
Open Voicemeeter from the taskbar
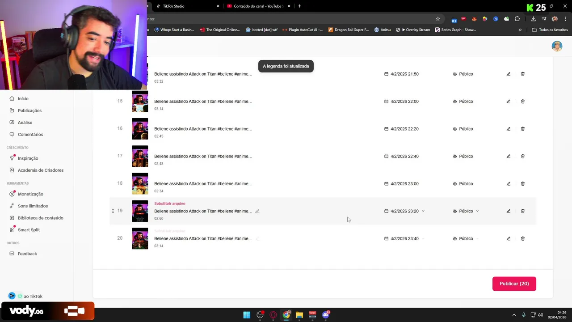click(312, 315)
